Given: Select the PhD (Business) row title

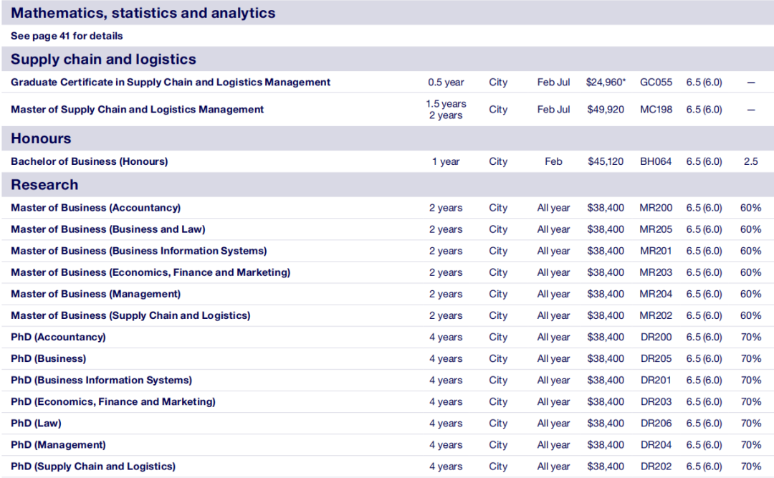Looking at the screenshot, I should point(49,359).
